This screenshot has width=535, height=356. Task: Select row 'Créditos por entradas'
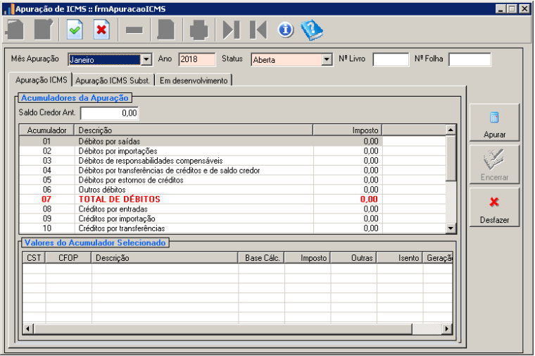click(232, 209)
